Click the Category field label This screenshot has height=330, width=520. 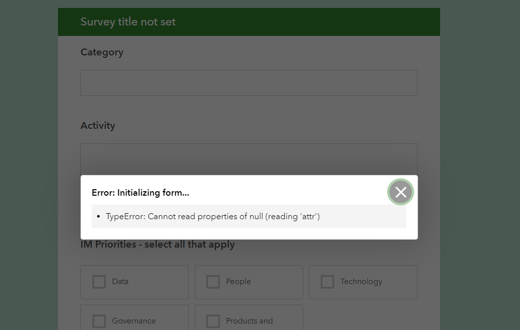coord(102,52)
